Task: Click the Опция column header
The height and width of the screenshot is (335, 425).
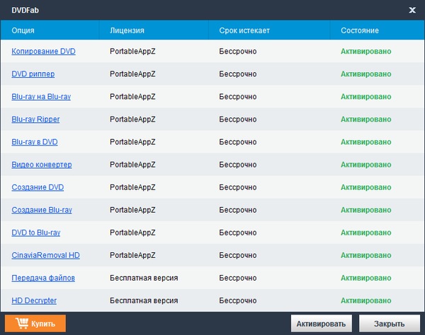Action: (x=23, y=30)
